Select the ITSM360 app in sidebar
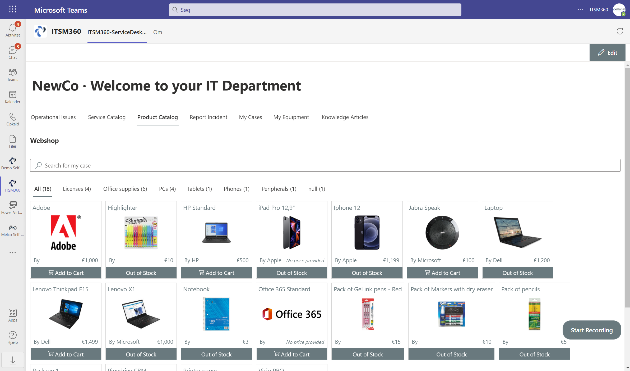This screenshot has width=630, height=371. click(13, 186)
